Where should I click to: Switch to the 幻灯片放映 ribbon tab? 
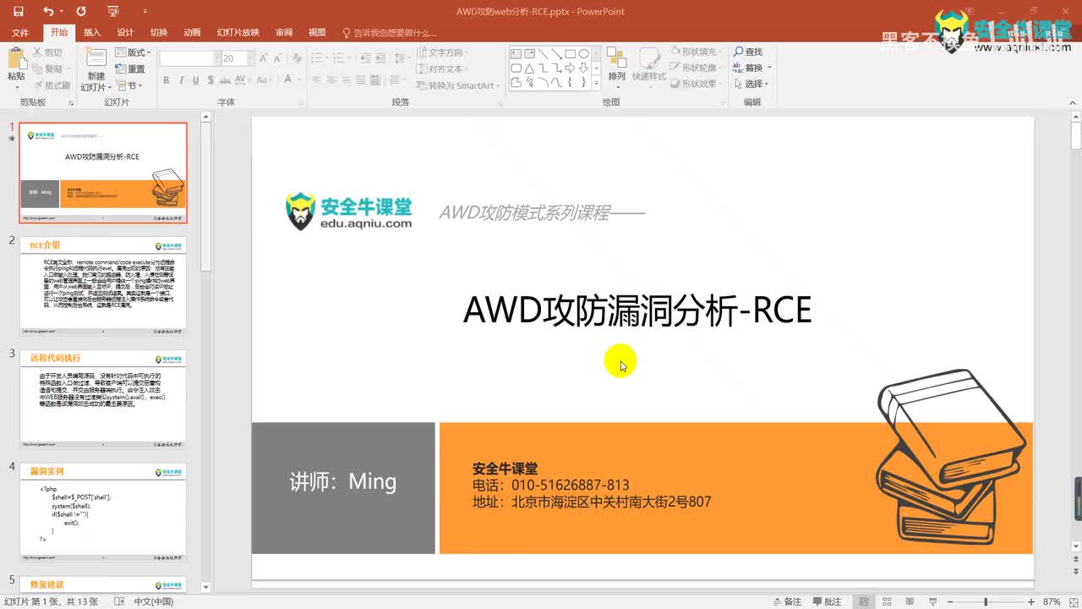(238, 32)
